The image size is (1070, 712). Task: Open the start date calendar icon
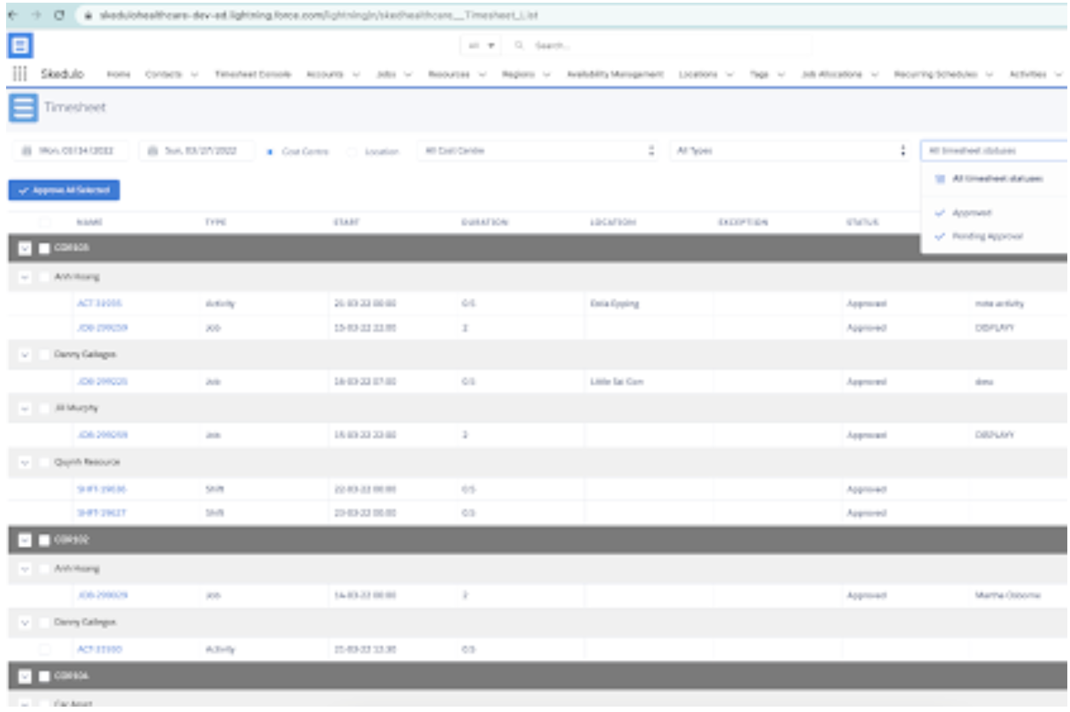click(x=26, y=151)
